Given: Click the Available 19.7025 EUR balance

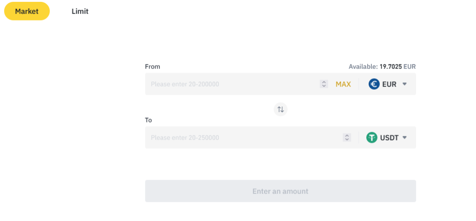Looking at the screenshot, I should point(382,67).
